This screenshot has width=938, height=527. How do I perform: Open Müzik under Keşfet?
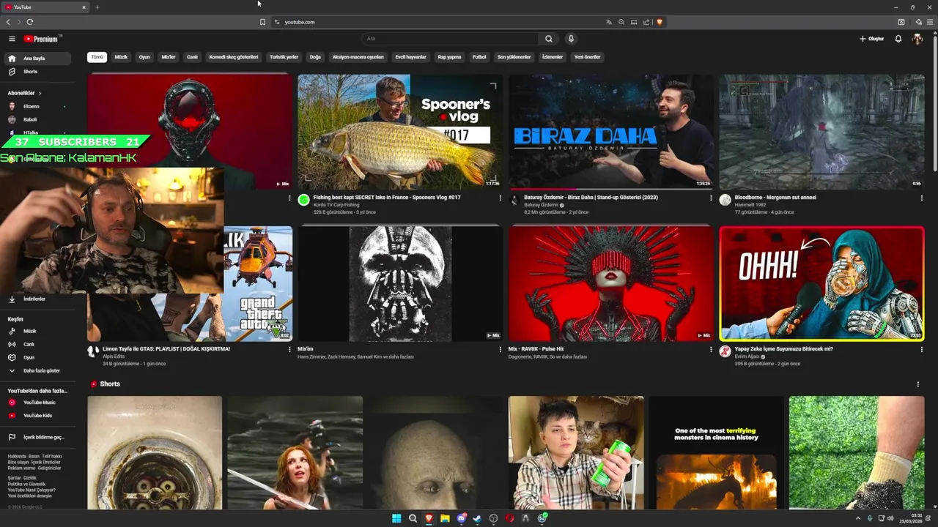coord(39,332)
